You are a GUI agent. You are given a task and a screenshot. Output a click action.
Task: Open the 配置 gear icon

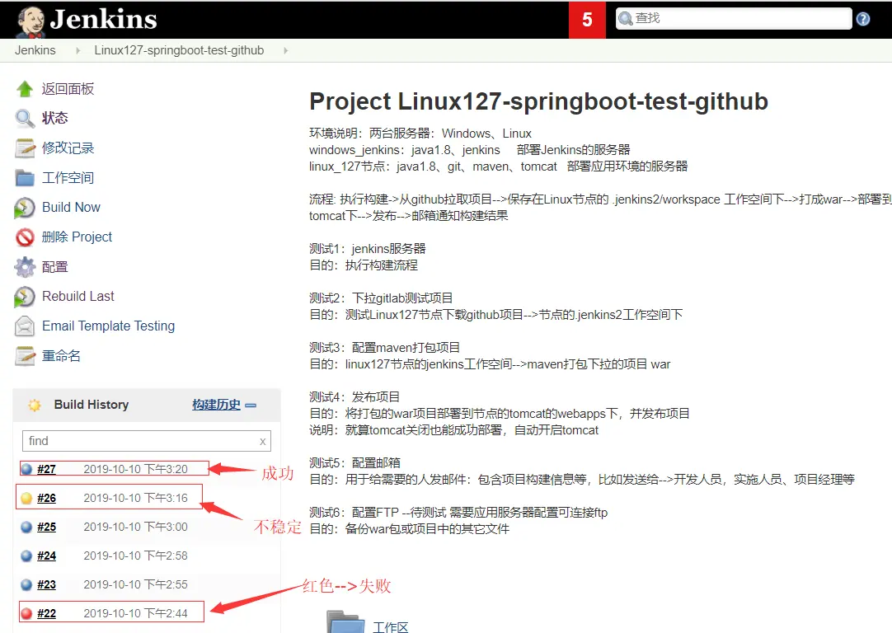click(26, 266)
